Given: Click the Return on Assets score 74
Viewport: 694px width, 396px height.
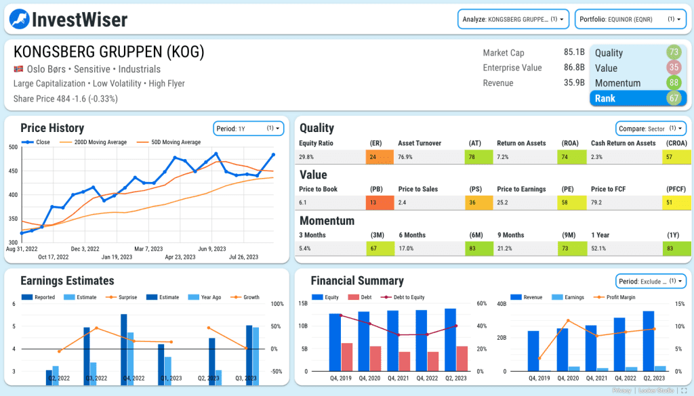Looking at the screenshot, I should pyautogui.click(x=572, y=157).
